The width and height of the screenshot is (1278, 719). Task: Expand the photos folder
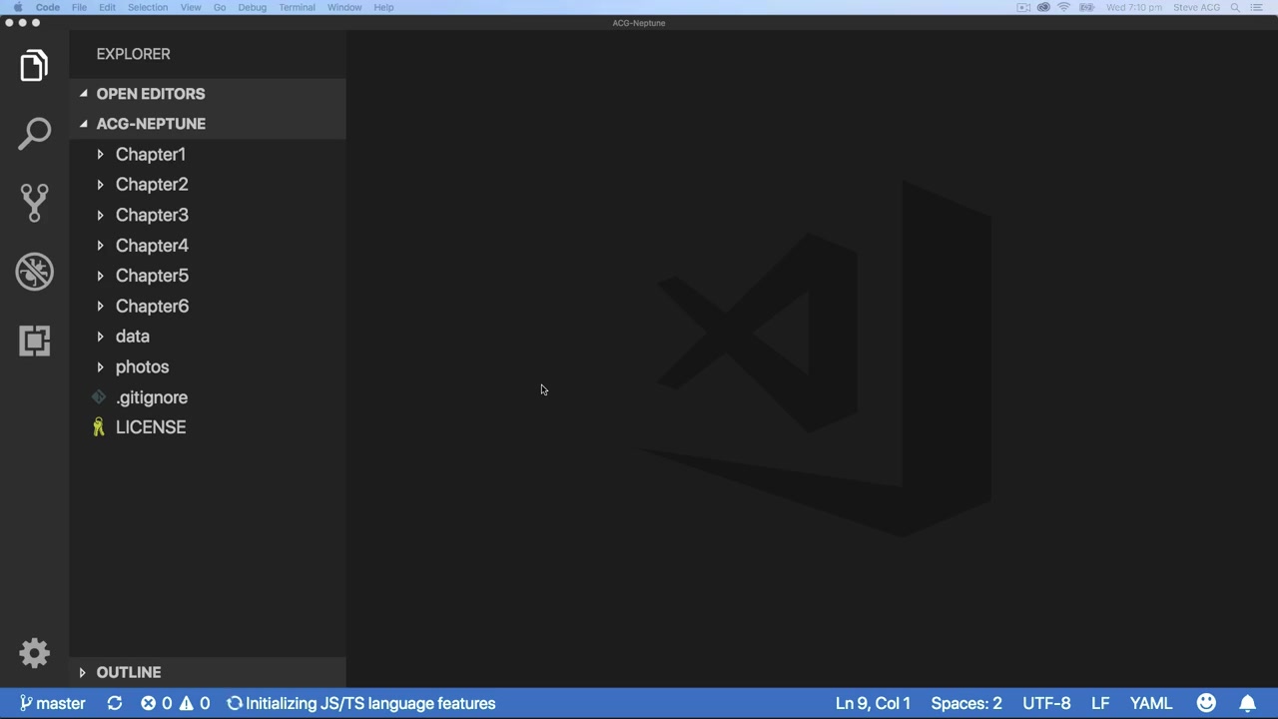(x=100, y=367)
